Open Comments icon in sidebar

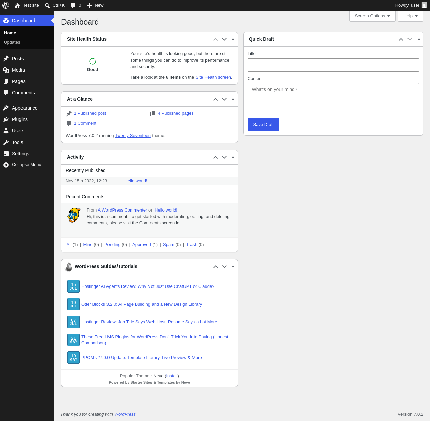coord(6,93)
